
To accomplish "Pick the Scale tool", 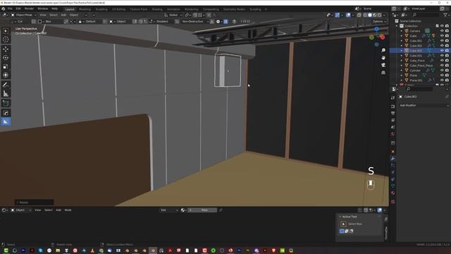I will pyautogui.click(x=6, y=66).
